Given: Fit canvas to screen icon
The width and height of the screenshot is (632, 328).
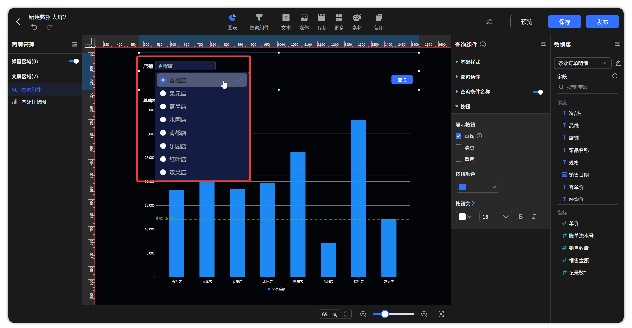Looking at the screenshot, I should click(441, 314).
